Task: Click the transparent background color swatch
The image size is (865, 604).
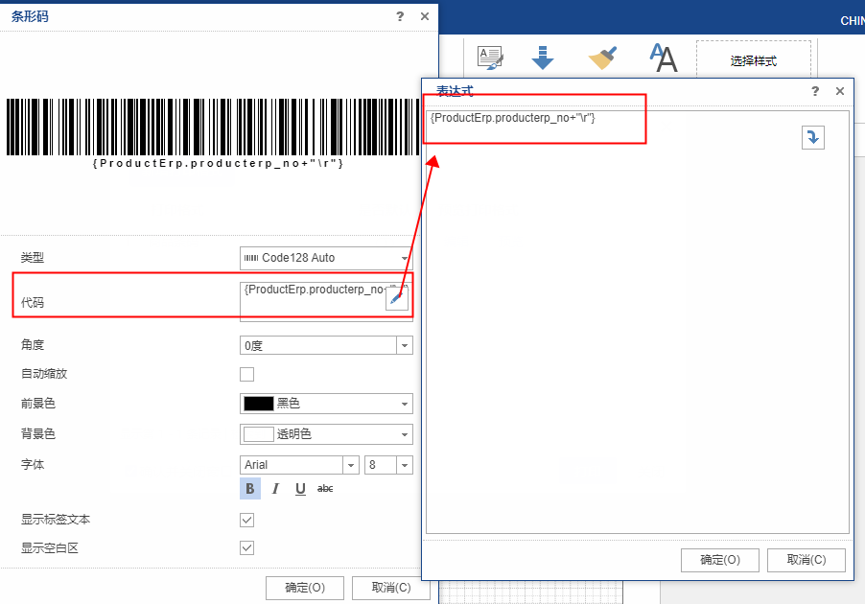Action: pyautogui.click(x=259, y=434)
